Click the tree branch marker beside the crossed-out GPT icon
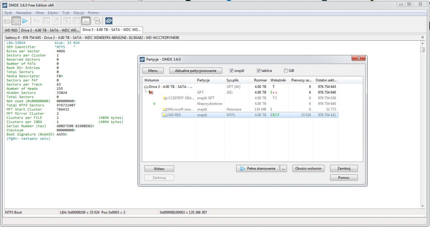430x227 pixels. click(x=146, y=92)
